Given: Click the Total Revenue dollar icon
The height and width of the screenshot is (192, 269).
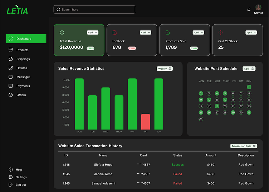Looking at the screenshot, I should point(62,33).
